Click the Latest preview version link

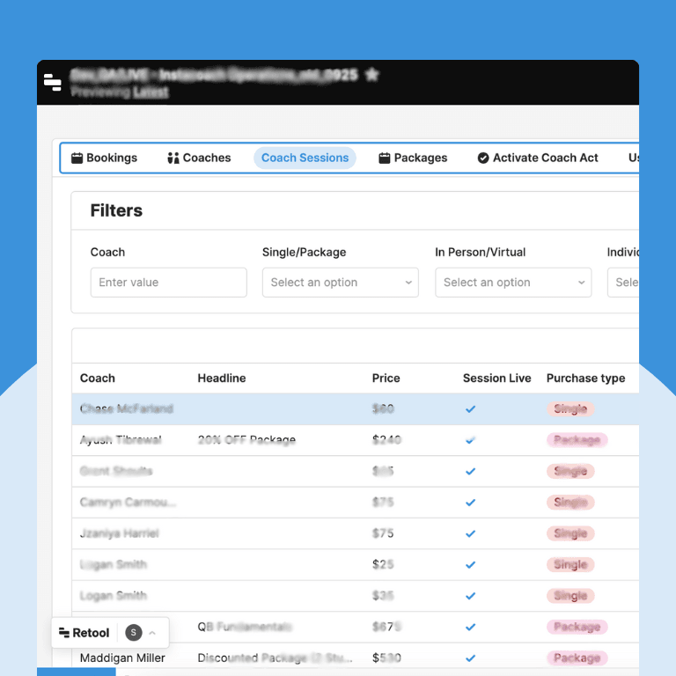(151, 92)
